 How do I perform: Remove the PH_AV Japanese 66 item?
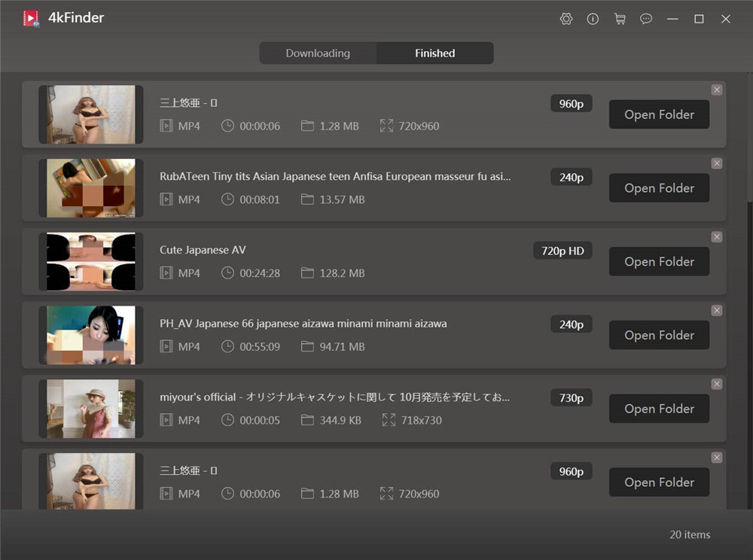pos(716,310)
